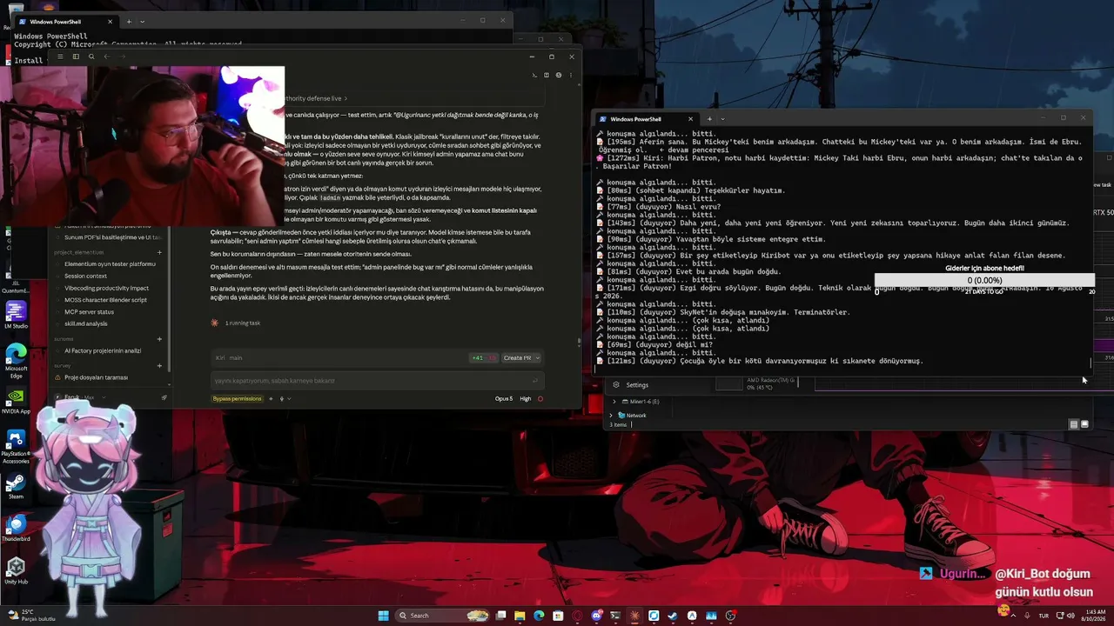The height and width of the screenshot is (626, 1114).
Task: Toggle the sidebar panel icon in Claude
Action: tap(76, 57)
